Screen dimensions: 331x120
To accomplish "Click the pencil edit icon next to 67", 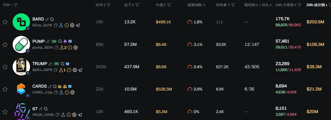I will [x=41, y=109].
